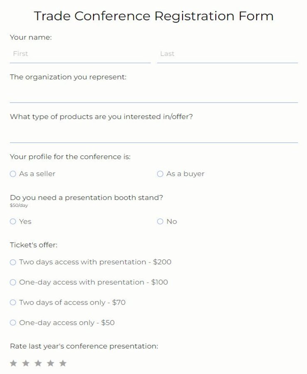
Task: Click the second star in the rating row
Action: (25, 363)
